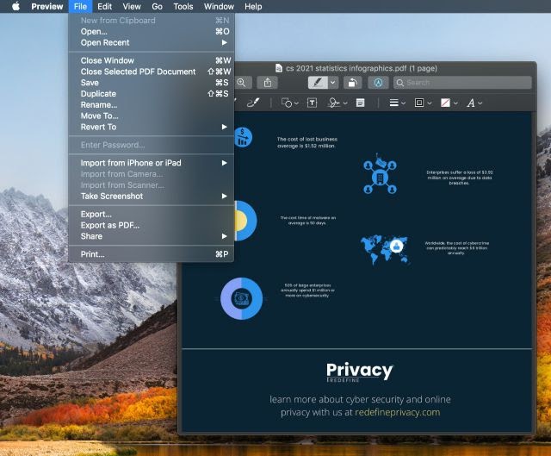Choose Export as PDF from File menu

109,225
